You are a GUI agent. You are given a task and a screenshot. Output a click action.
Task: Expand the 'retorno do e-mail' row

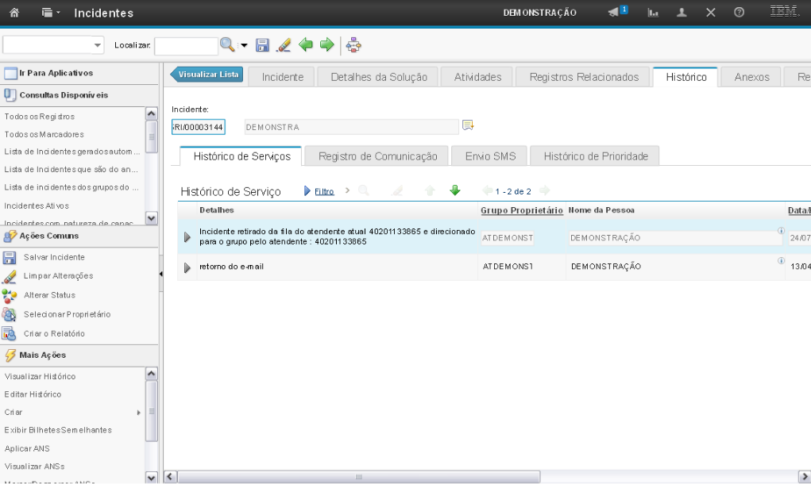(187, 267)
